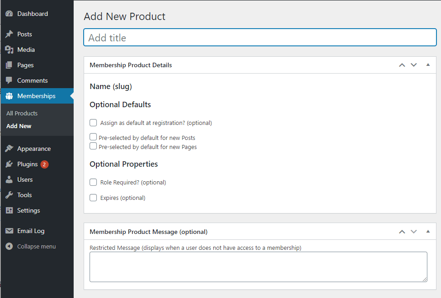Image resolution: width=441 pixels, height=298 pixels.
Task: Click the Dashboard gauge icon
Action: click(x=9, y=14)
